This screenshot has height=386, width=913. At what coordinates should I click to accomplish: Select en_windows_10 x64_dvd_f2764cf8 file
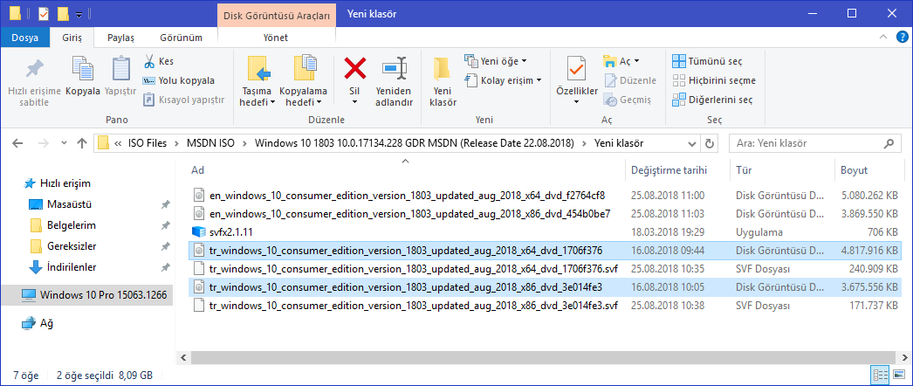[x=545, y=195]
